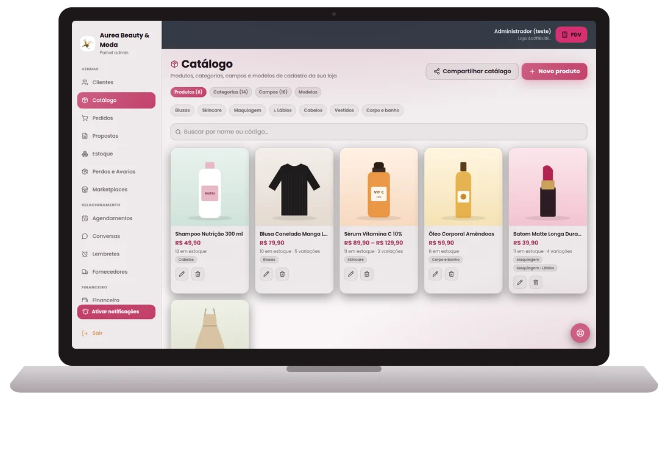This screenshot has height=456, width=668.
Task: Edit the Shampoo Nutrição 300 ml product
Action: point(182,274)
